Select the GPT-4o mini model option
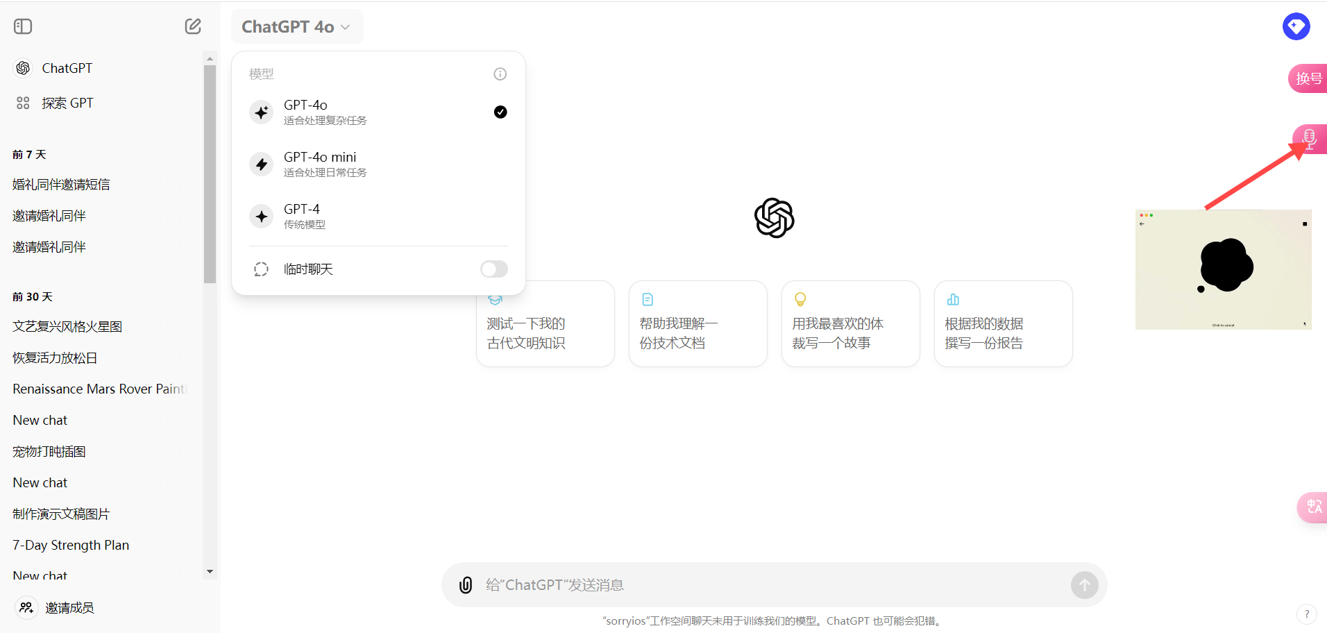 [x=378, y=164]
